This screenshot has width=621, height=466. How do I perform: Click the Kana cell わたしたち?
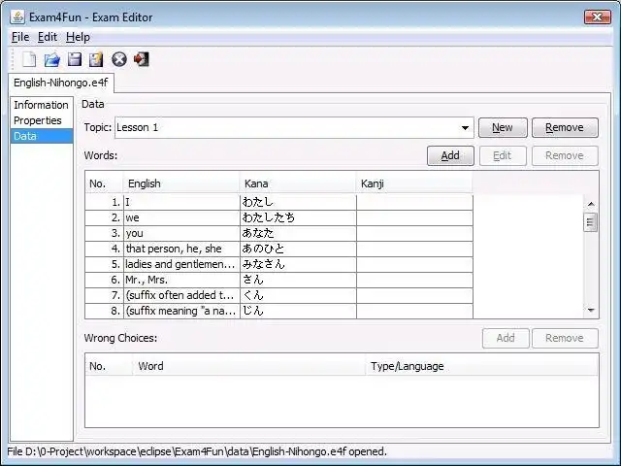click(x=298, y=217)
